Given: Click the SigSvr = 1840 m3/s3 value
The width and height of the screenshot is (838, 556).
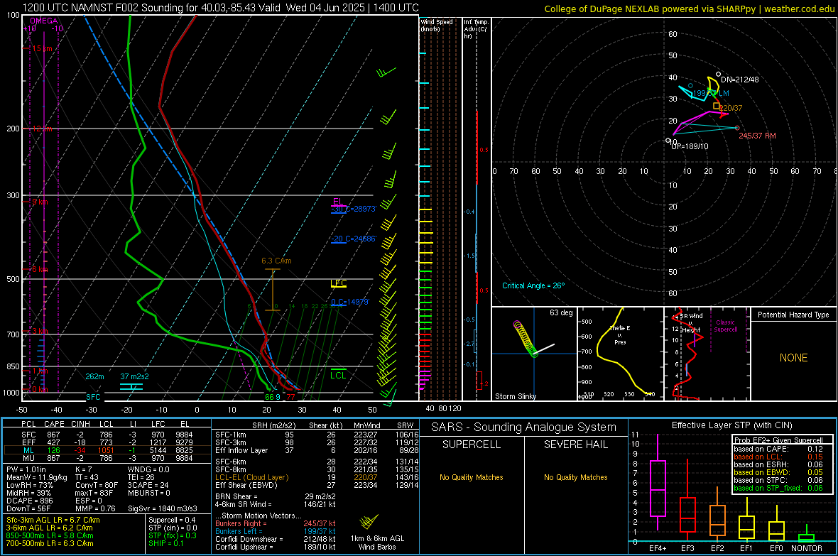Looking at the screenshot, I should coord(162,508).
